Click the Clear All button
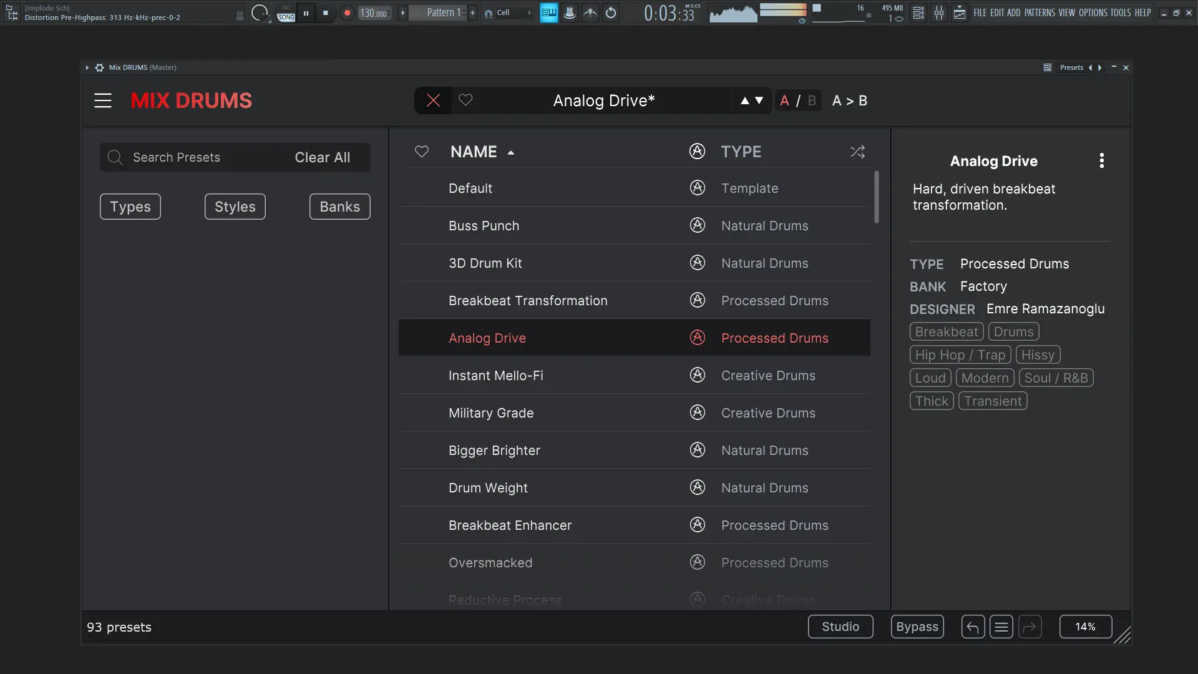 322,157
